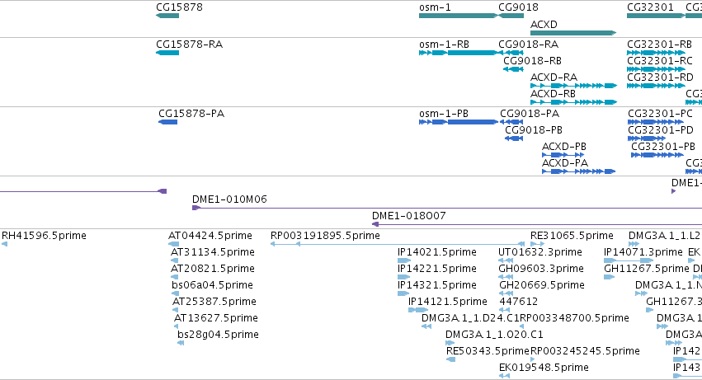Select the ACXD-PB protein label
Image resolution: width=702 pixels, height=380 pixels.
[x=564, y=147]
